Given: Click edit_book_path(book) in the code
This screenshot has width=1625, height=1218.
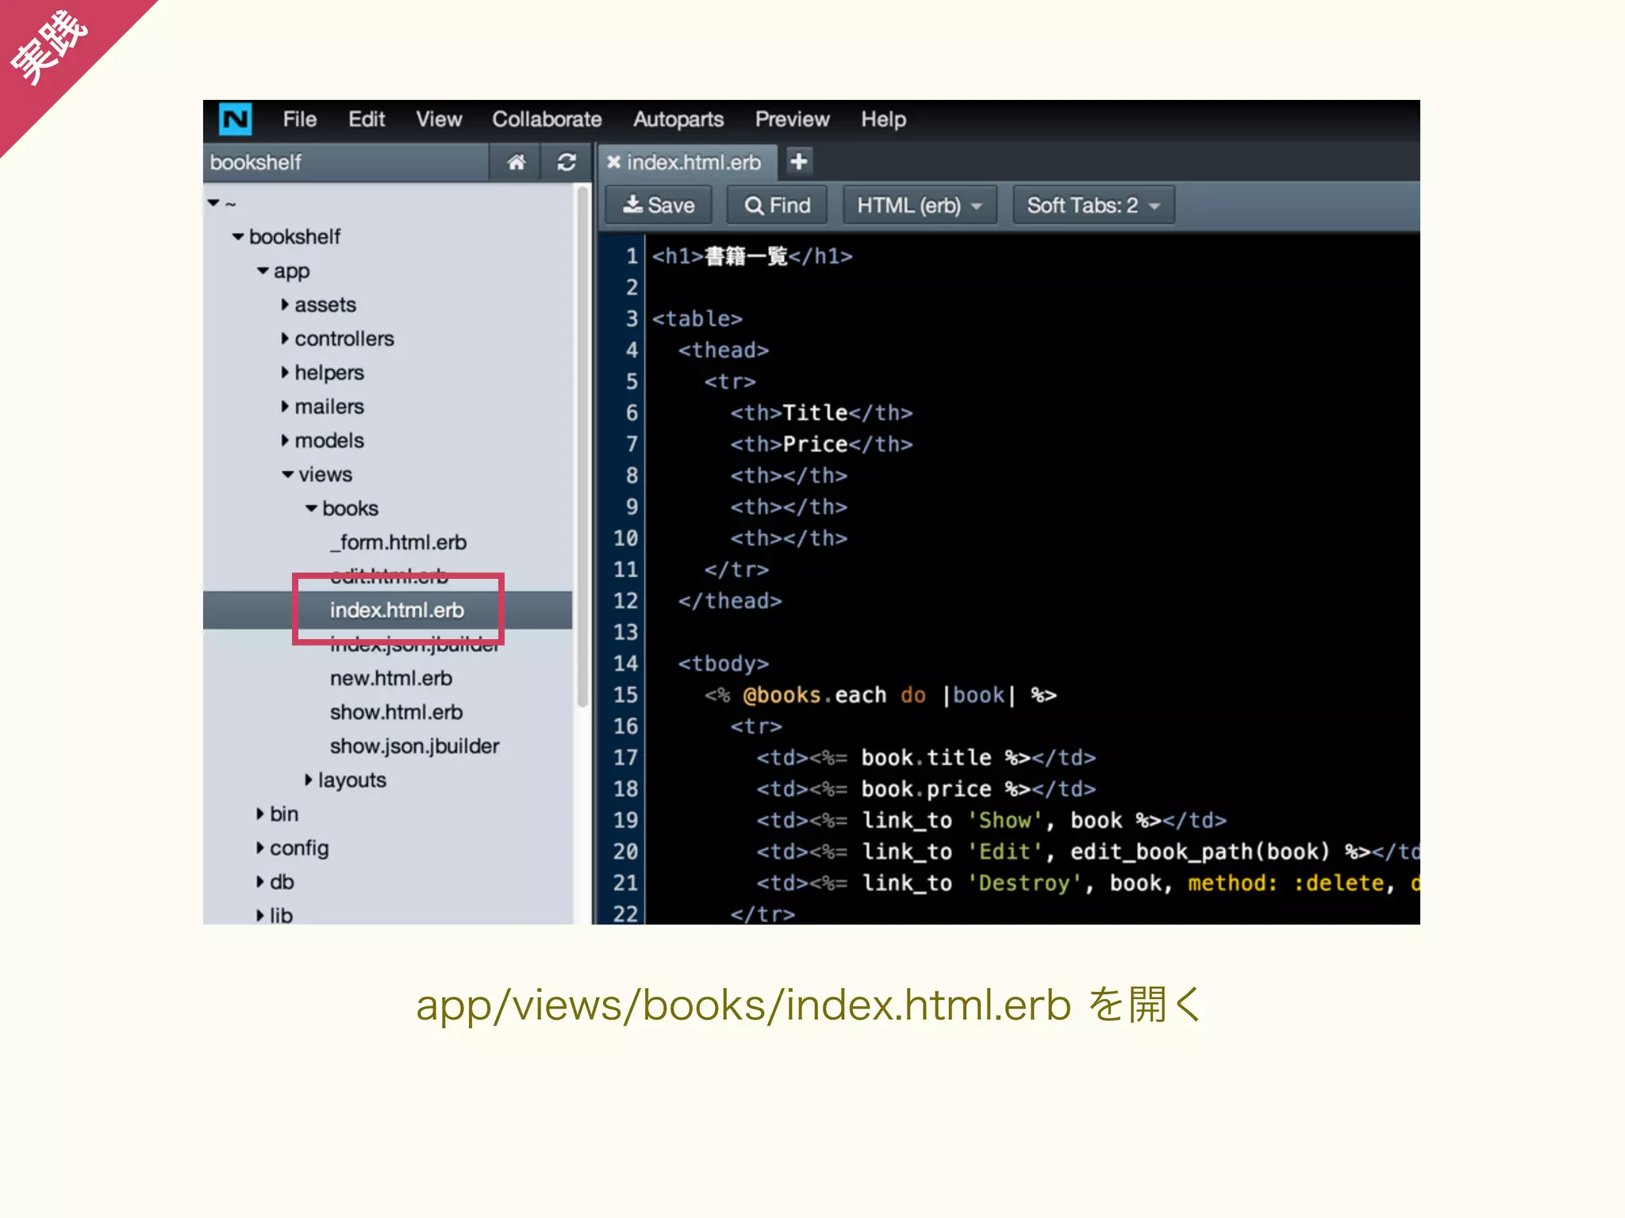Looking at the screenshot, I should tap(1200, 852).
